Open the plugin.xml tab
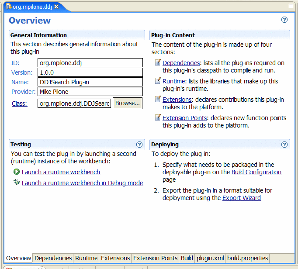The width and height of the screenshot is (298, 269). (210, 258)
